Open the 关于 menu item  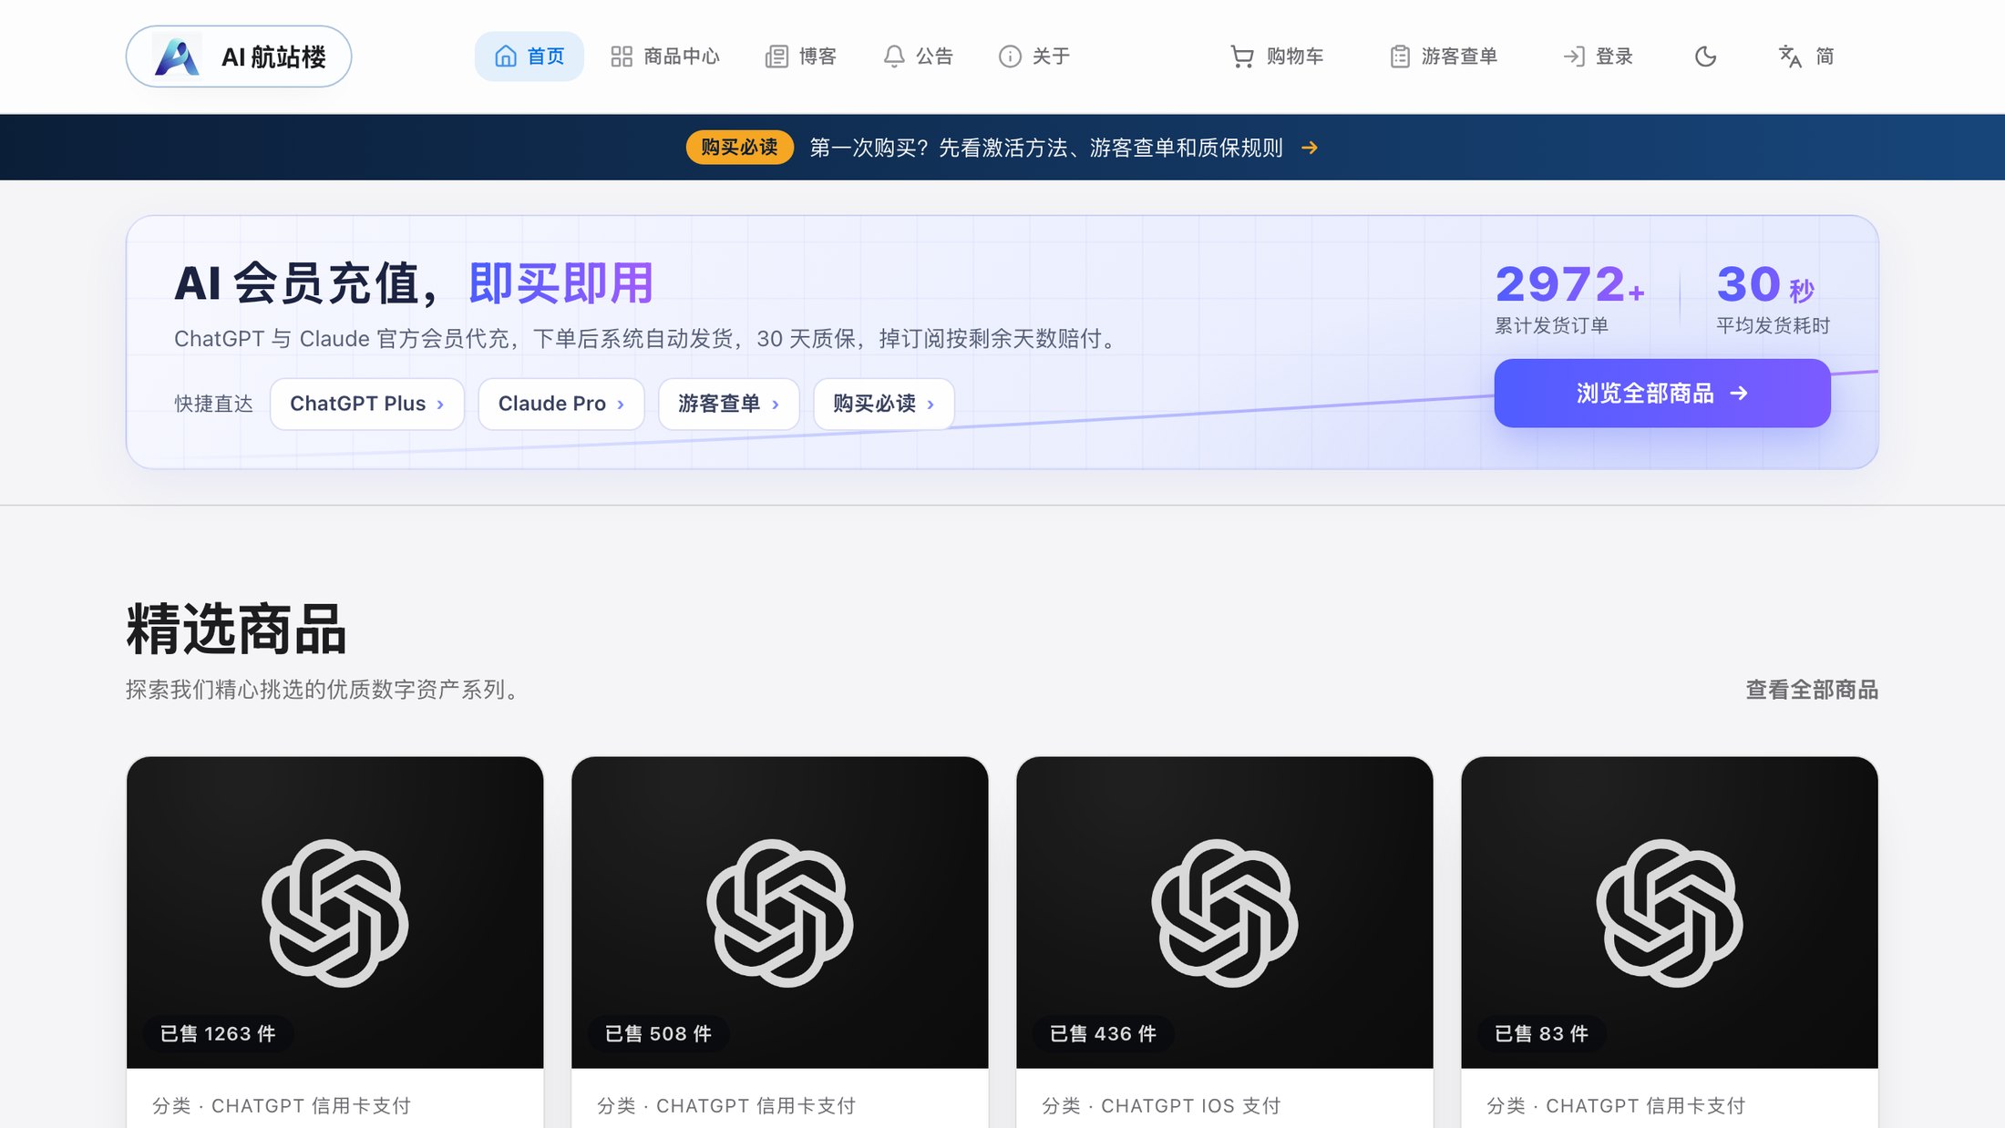pyautogui.click(x=1034, y=56)
